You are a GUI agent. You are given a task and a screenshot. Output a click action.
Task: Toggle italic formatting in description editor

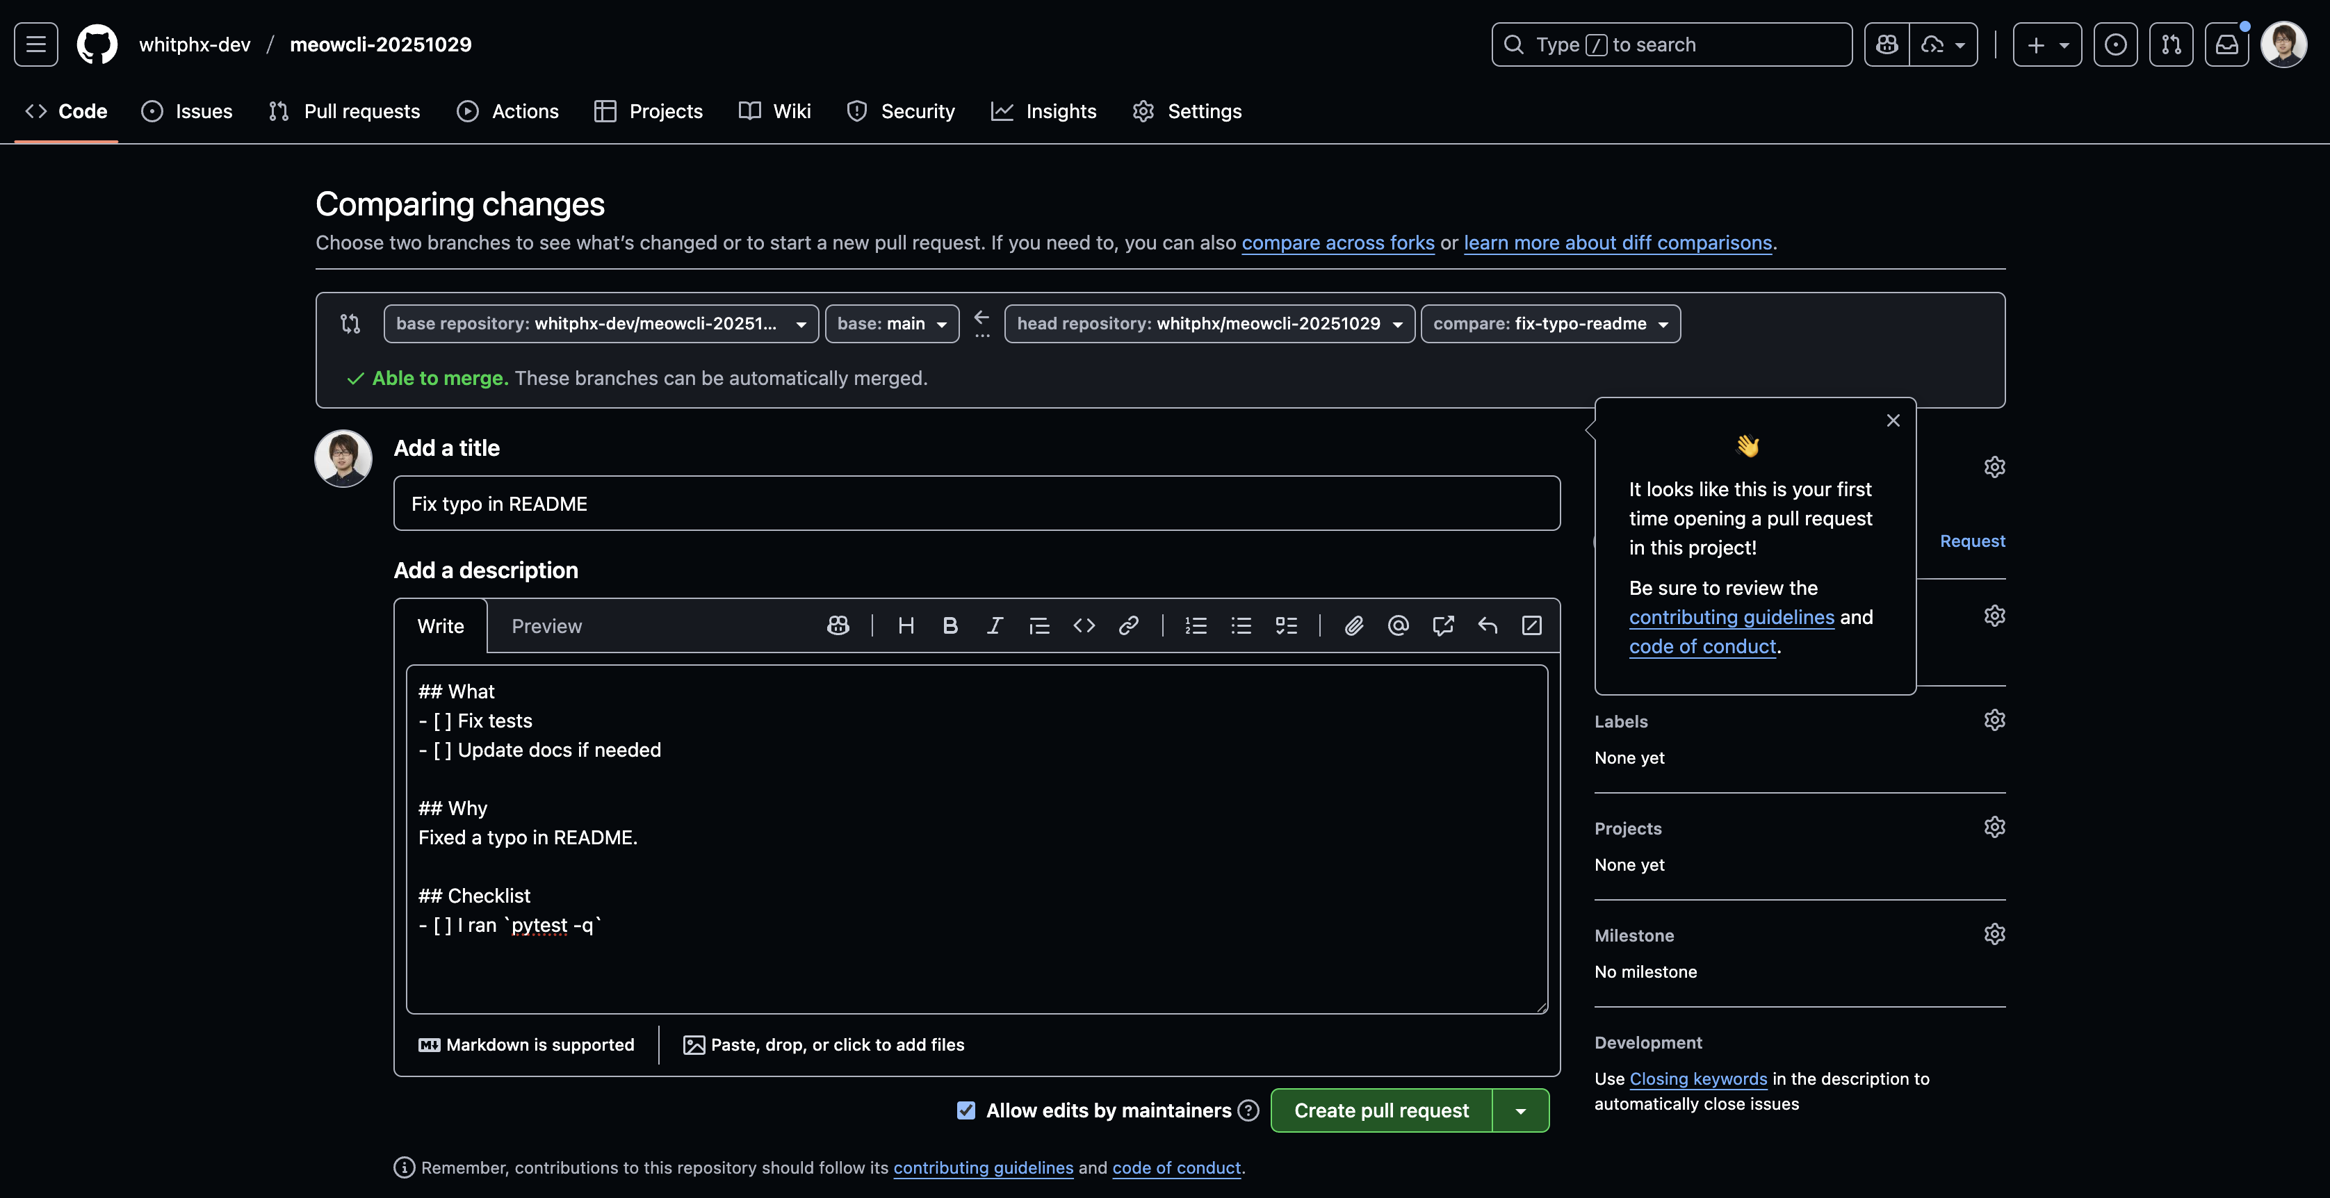995,625
